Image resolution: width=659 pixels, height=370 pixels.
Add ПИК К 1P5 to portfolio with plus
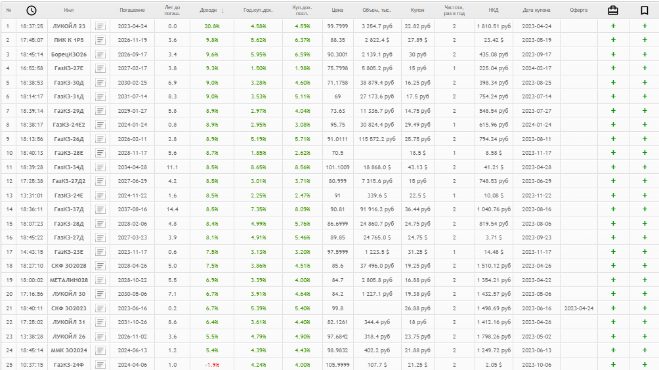pyautogui.click(x=613, y=40)
